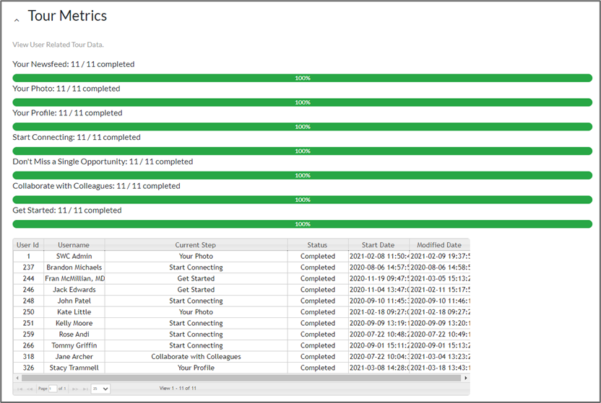Image resolution: width=601 pixels, height=403 pixels.
Task: Click the Modified Date column header
Action: [438, 245]
